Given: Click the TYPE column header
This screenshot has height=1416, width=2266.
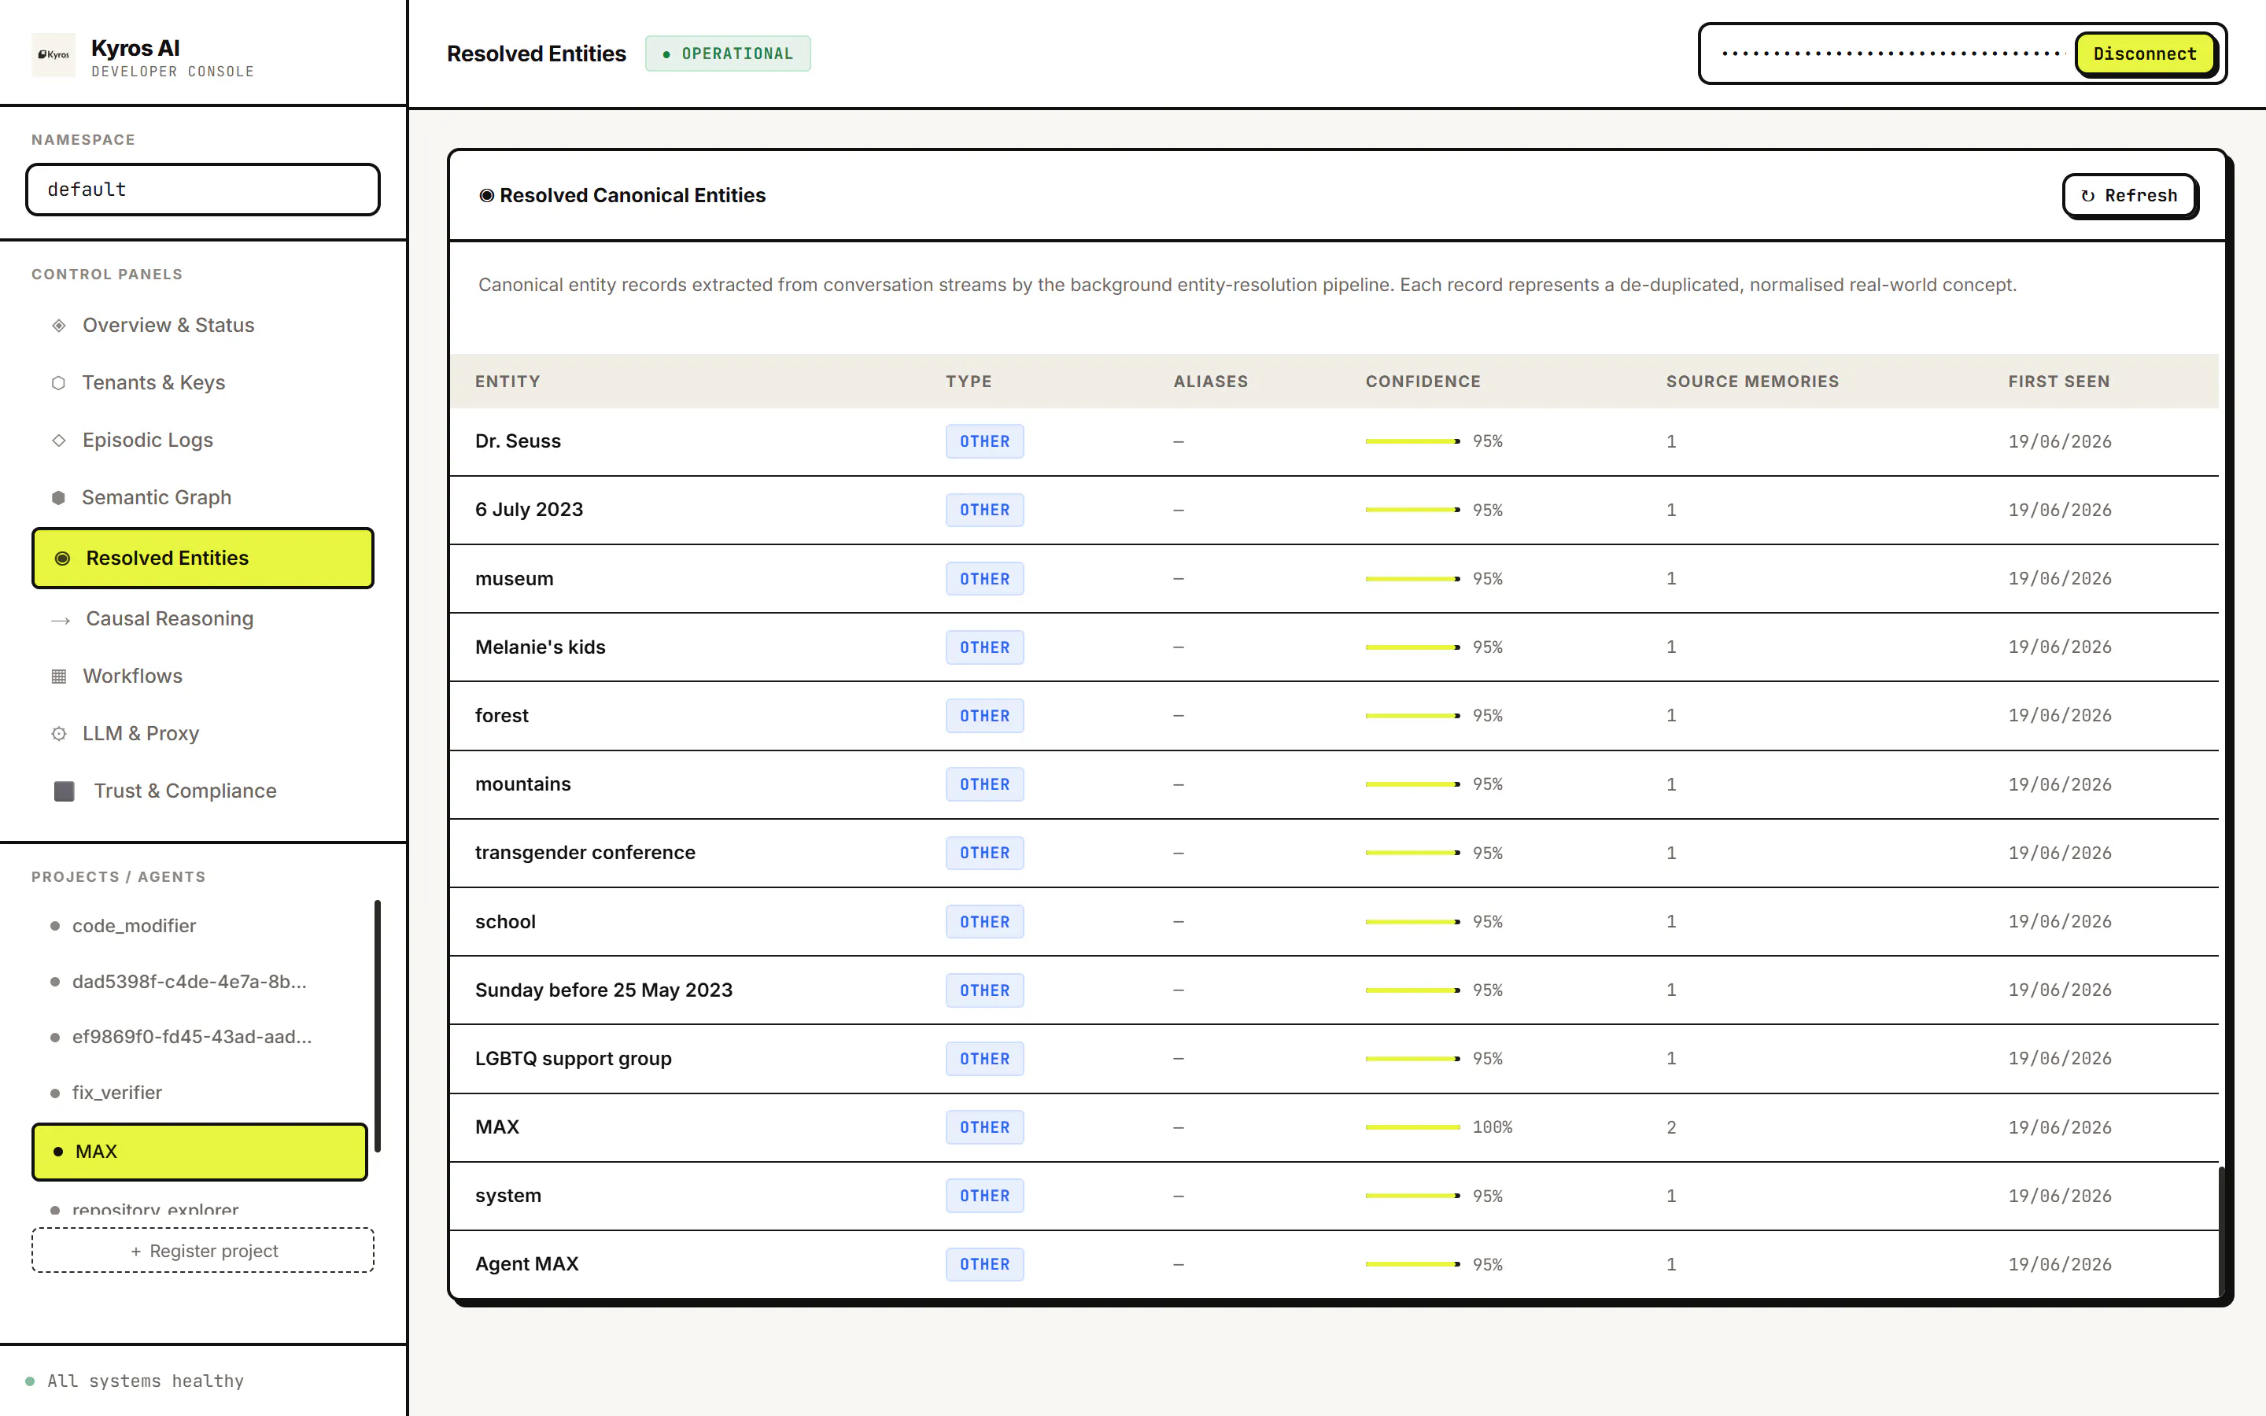Looking at the screenshot, I should [x=969, y=382].
